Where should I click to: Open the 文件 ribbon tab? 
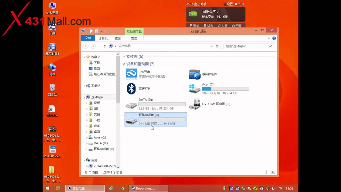click(x=88, y=38)
